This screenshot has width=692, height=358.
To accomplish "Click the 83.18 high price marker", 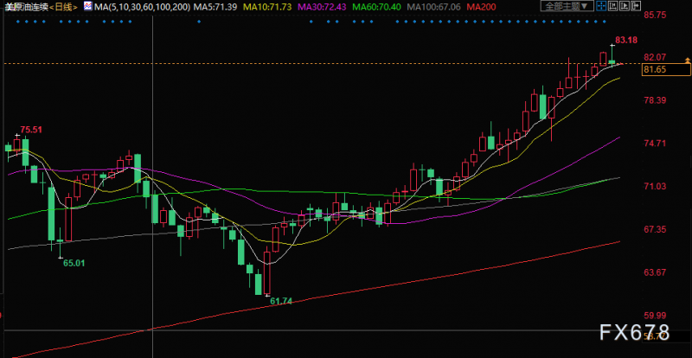I will coord(626,40).
